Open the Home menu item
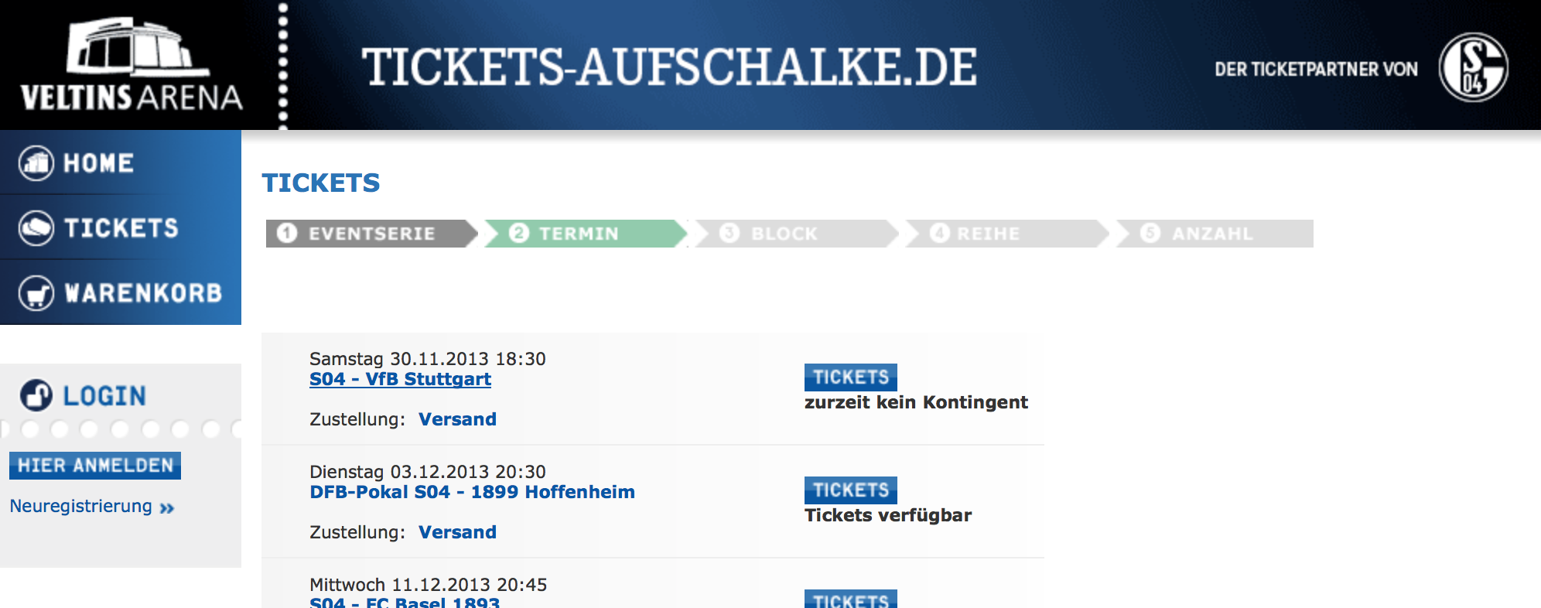Screen dimensions: 1541x608 (99, 163)
